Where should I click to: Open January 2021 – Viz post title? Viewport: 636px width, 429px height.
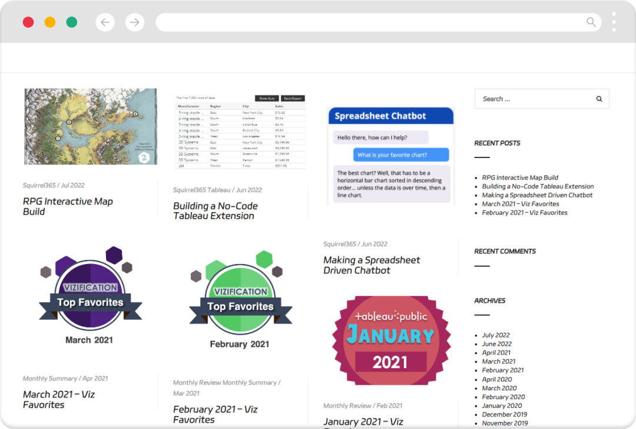pyautogui.click(x=363, y=422)
